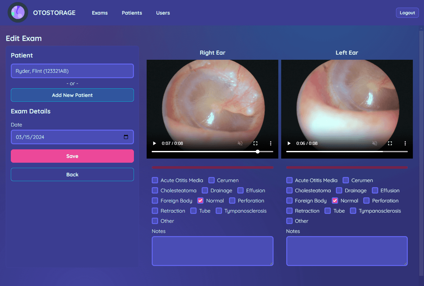This screenshot has width=424, height=286.
Task: Check Cerumen for Right Ear
Action: [x=212, y=180]
